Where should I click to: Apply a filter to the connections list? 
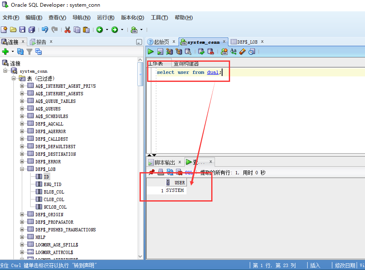click(29, 51)
